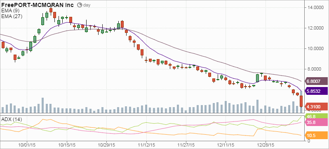Click the orange 10.5 ADX value tag

316,135
